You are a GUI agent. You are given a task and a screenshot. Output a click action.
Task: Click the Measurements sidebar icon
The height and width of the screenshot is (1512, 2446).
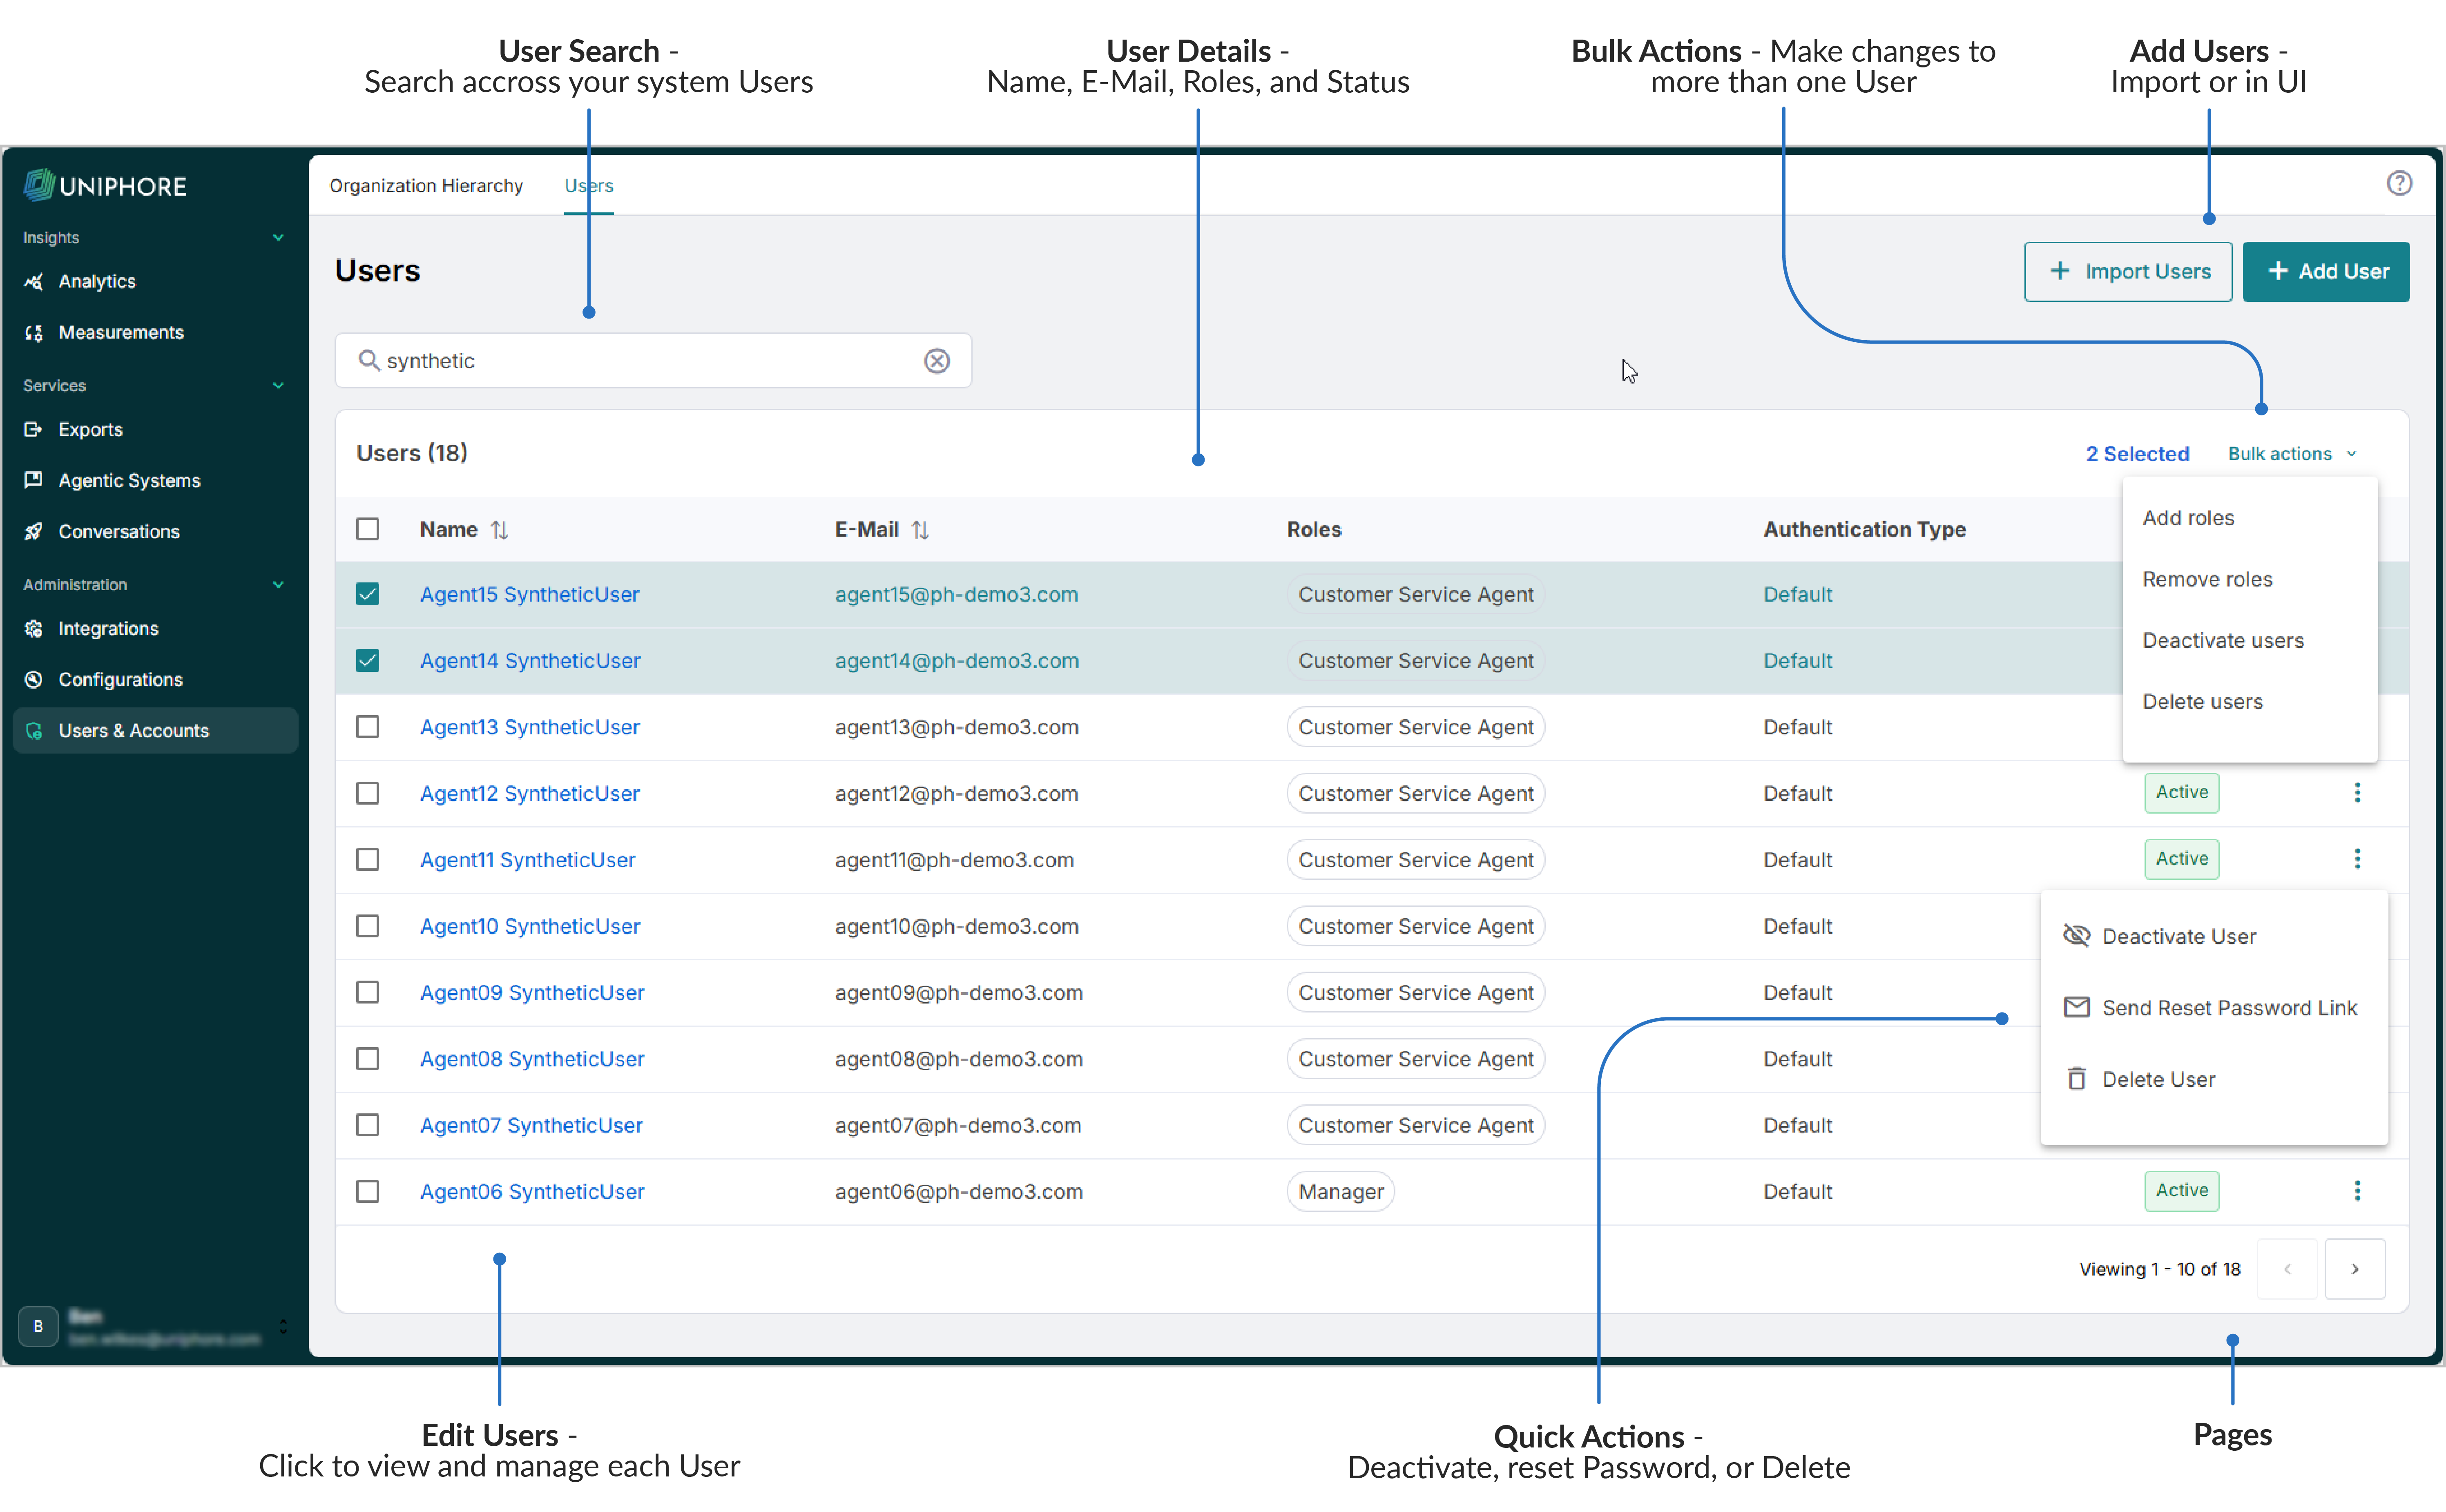[x=34, y=333]
